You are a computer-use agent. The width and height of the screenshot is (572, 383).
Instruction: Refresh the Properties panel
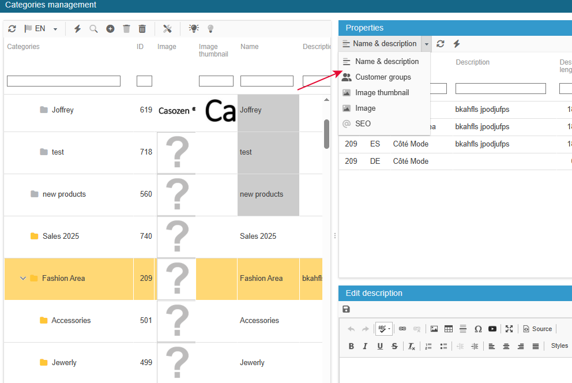click(x=441, y=44)
